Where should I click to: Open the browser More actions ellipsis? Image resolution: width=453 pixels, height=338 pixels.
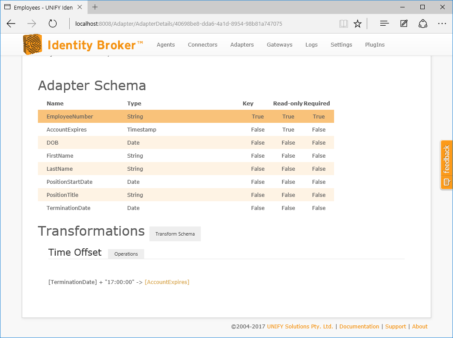tap(442, 24)
